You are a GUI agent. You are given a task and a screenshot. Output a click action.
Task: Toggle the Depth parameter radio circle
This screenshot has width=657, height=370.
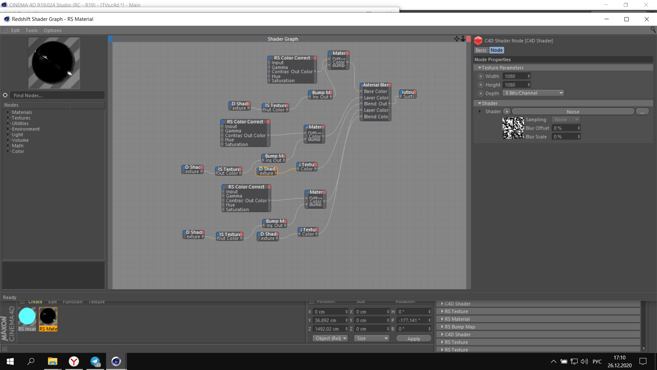481,93
